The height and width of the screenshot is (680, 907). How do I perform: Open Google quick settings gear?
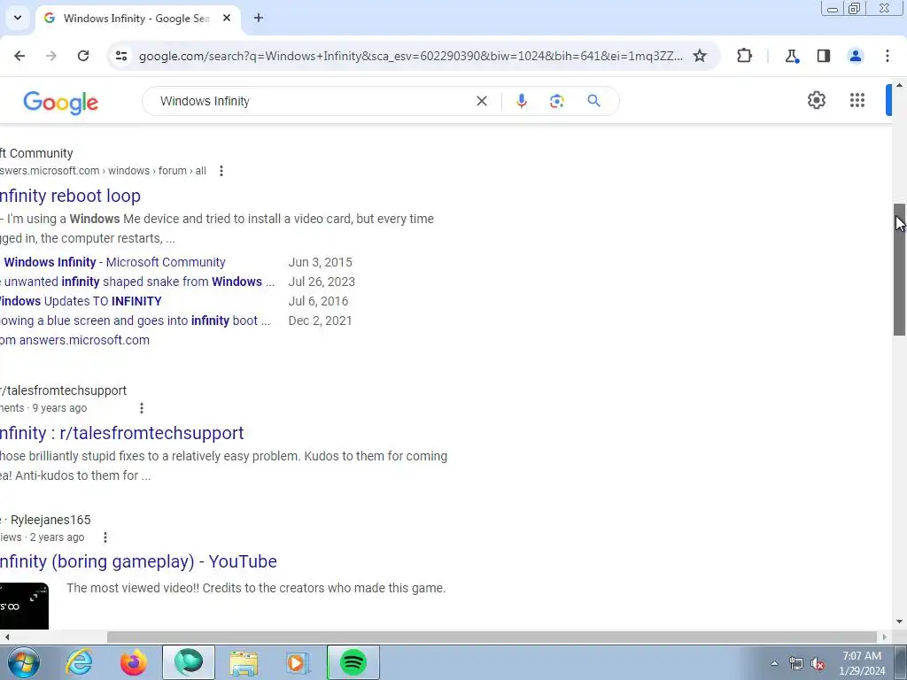(816, 100)
